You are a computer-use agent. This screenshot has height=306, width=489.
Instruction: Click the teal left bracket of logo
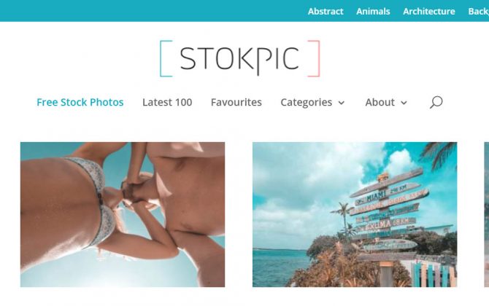tap(166, 58)
